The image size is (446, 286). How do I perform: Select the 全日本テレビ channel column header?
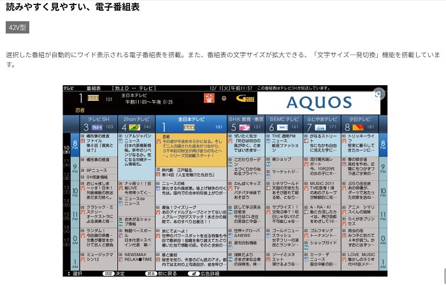click(191, 123)
